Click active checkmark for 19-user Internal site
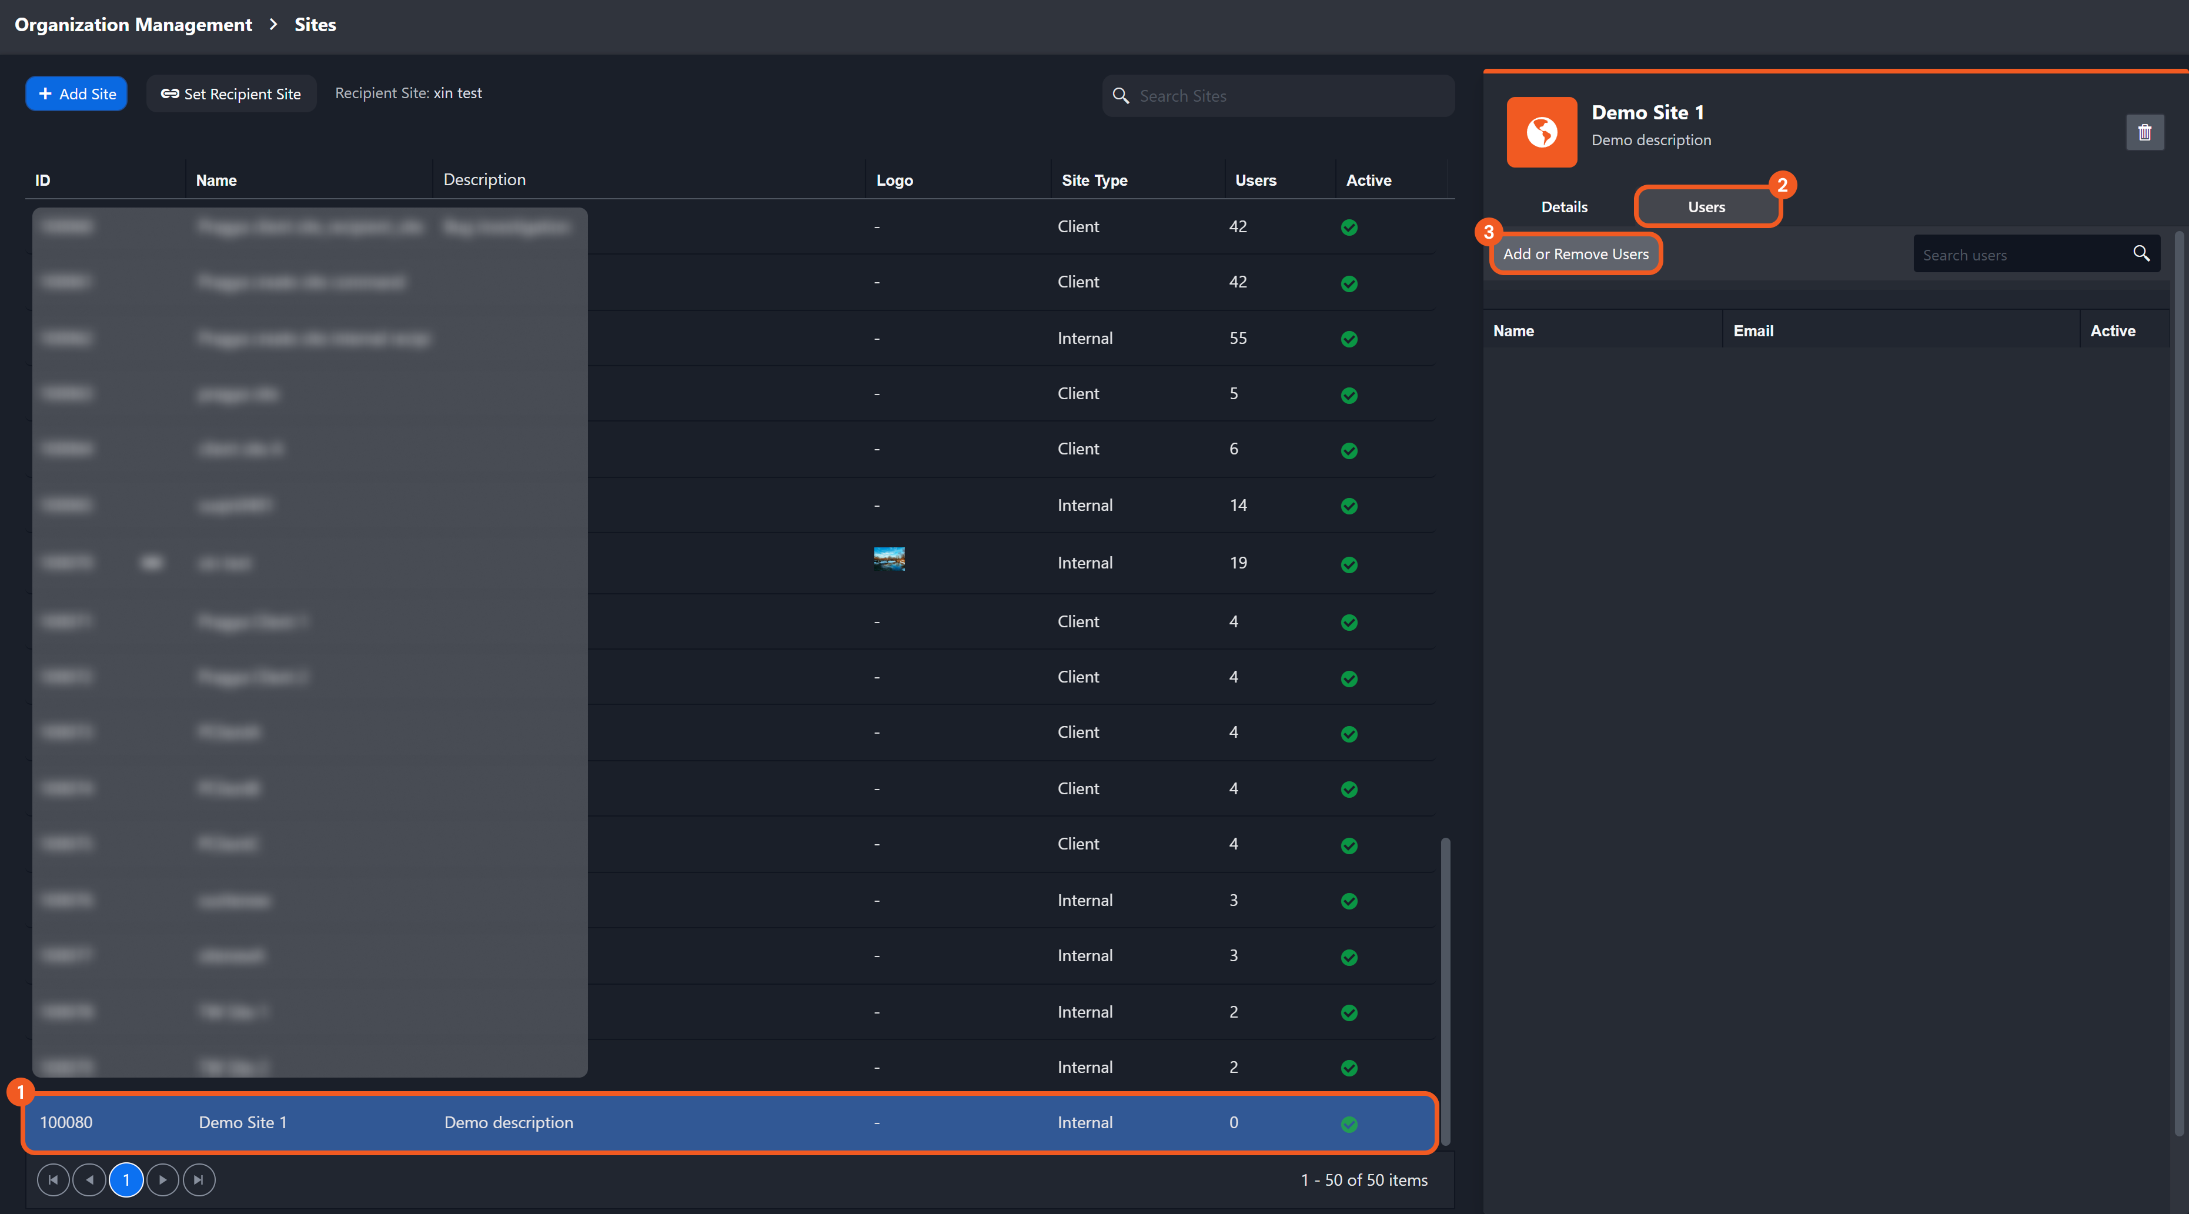2189x1214 pixels. pos(1349,564)
